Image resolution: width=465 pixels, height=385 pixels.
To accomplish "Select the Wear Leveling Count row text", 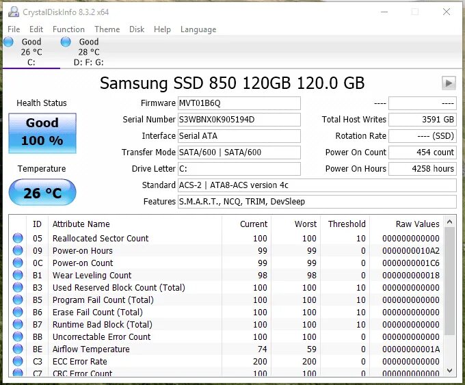I will tap(92, 276).
